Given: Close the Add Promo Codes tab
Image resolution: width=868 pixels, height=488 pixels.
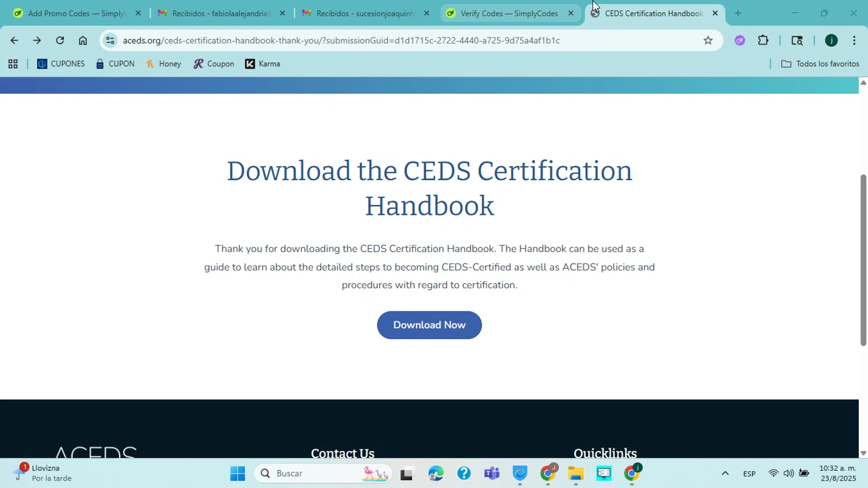Looking at the screenshot, I should coord(138,13).
